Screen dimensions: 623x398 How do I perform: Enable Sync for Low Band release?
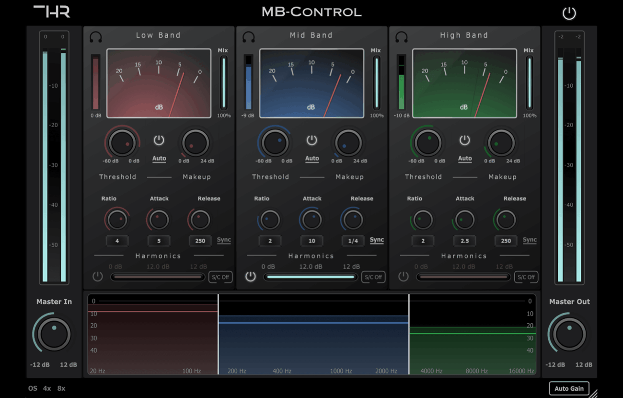[x=224, y=240]
